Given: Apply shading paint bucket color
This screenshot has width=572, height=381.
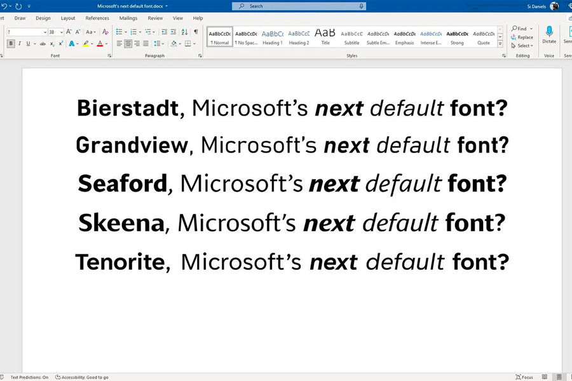Looking at the screenshot, I should pyautogui.click(x=174, y=44).
